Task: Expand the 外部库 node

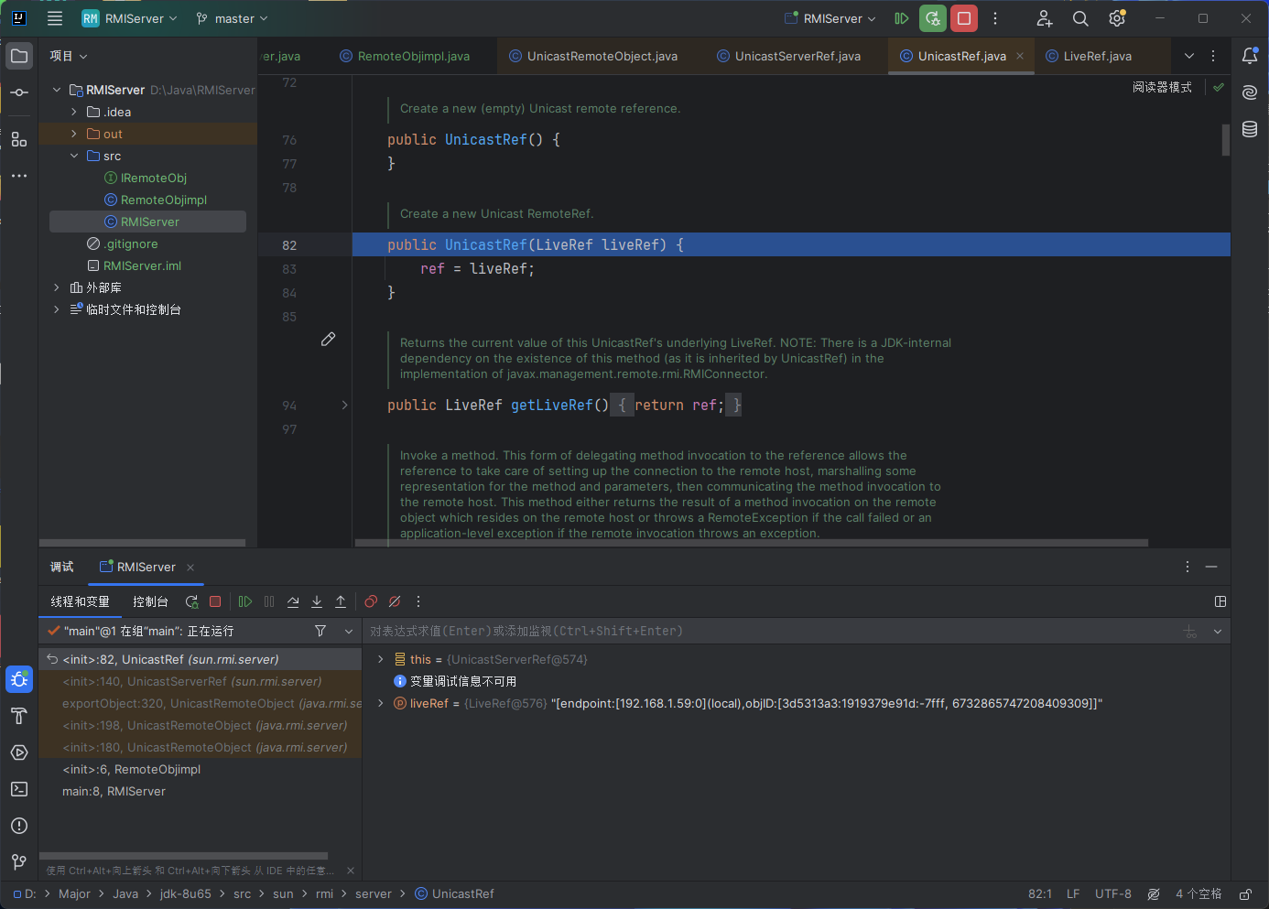Action: coord(57,287)
